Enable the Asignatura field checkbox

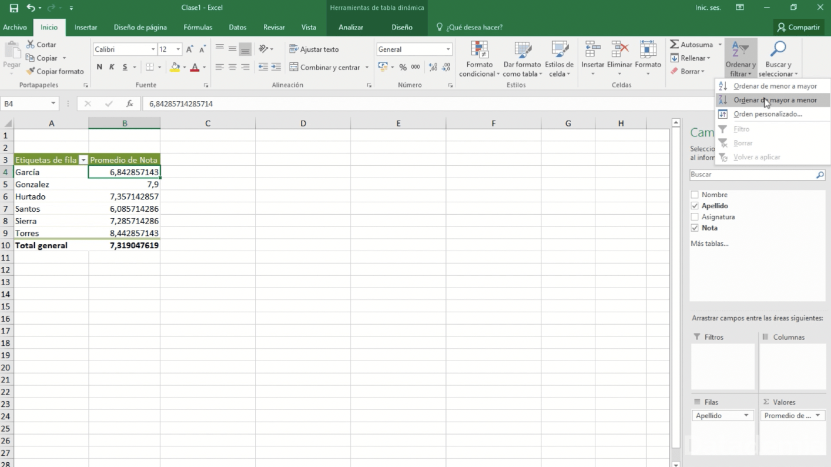695,216
